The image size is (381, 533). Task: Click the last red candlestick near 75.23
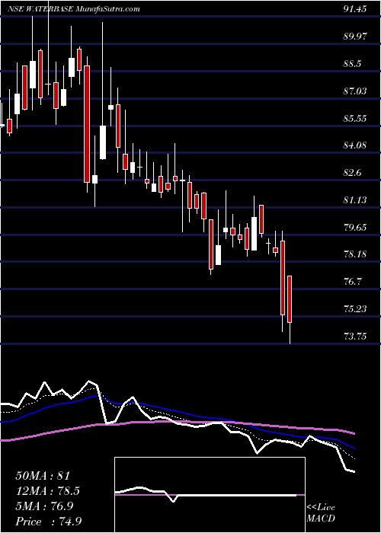(x=290, y=299)
